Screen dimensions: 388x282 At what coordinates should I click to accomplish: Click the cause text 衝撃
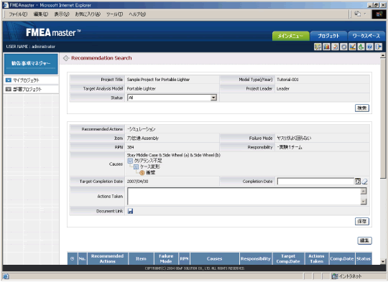point(151,173)
